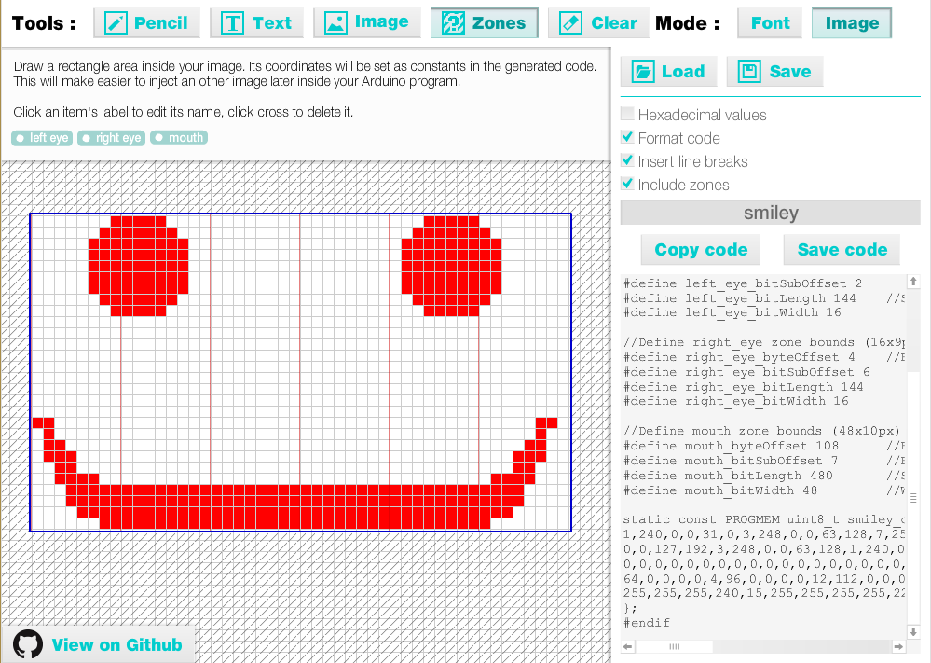931x663 pixels.
Task: Switch mode to Image
Action: tap(851, 23)
